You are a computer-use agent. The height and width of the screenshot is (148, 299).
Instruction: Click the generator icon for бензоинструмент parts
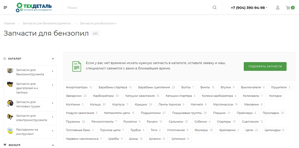(x=10, y=71)
